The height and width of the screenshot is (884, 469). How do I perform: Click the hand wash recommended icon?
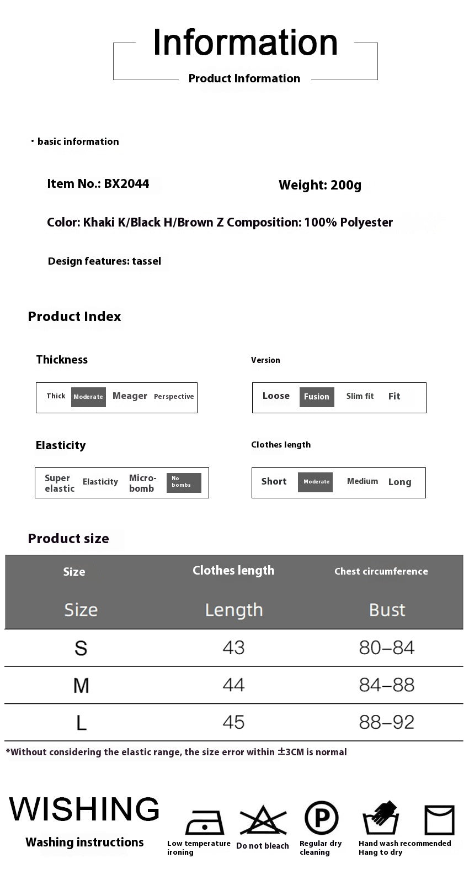pos(380,818)
